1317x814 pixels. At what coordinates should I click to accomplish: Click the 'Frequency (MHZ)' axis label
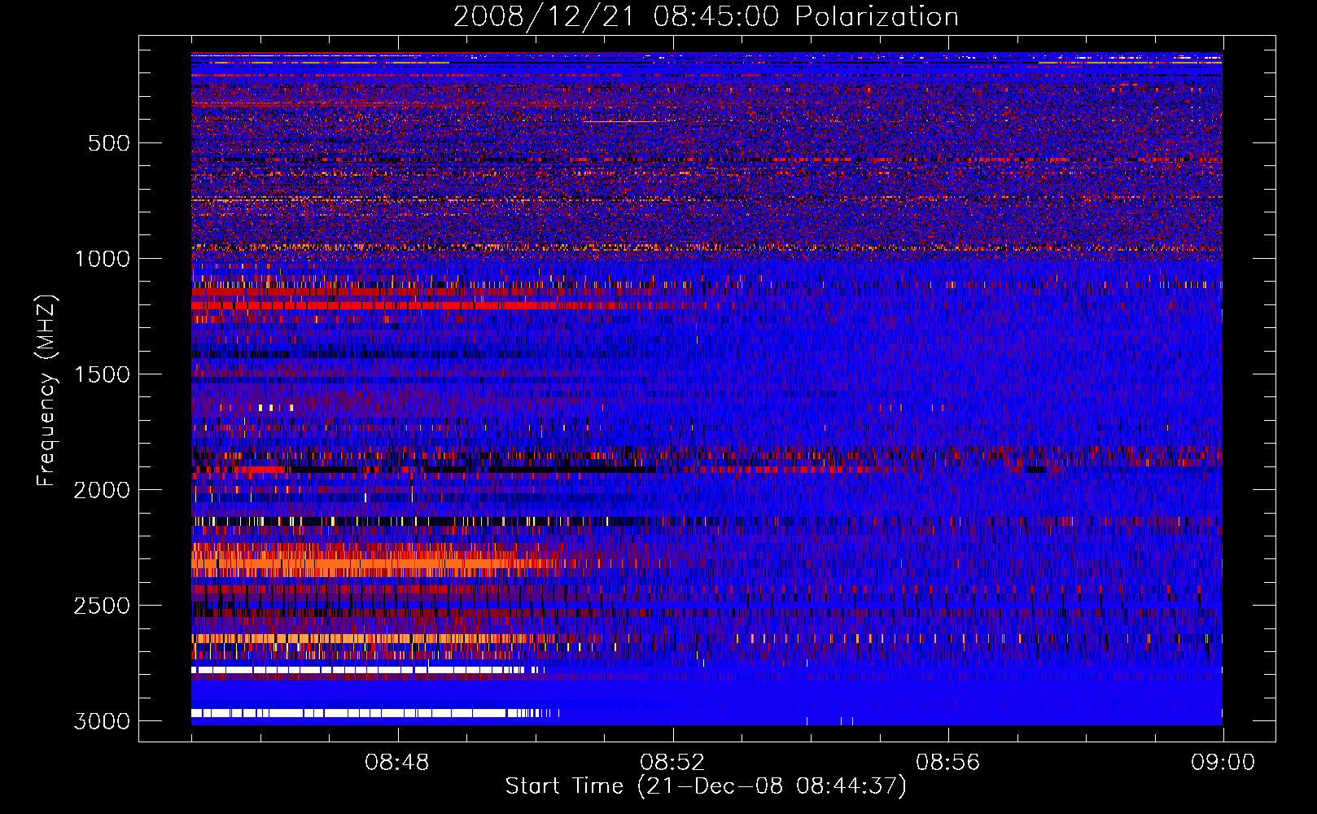point(47,391)
